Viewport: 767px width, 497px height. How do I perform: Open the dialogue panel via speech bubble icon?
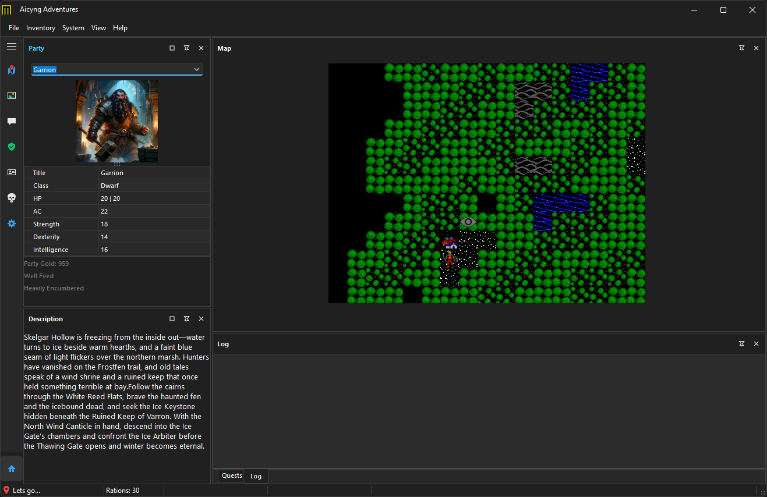click(12, 121)
